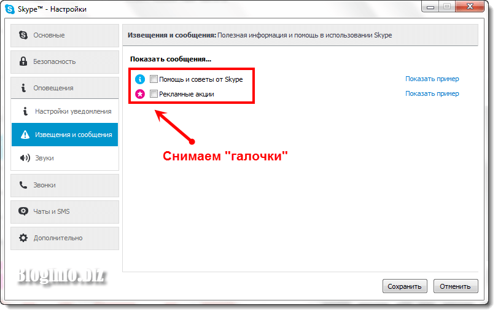
Task: Click the pink star icon beside Рекламные акции
Action: click(140, 94)
